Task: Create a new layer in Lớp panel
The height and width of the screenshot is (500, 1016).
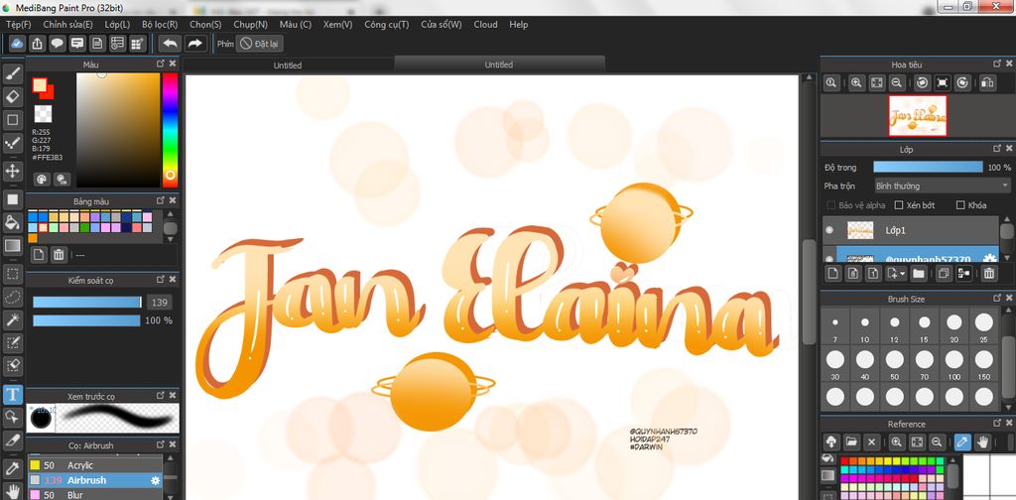Action: tap(833, 274)
